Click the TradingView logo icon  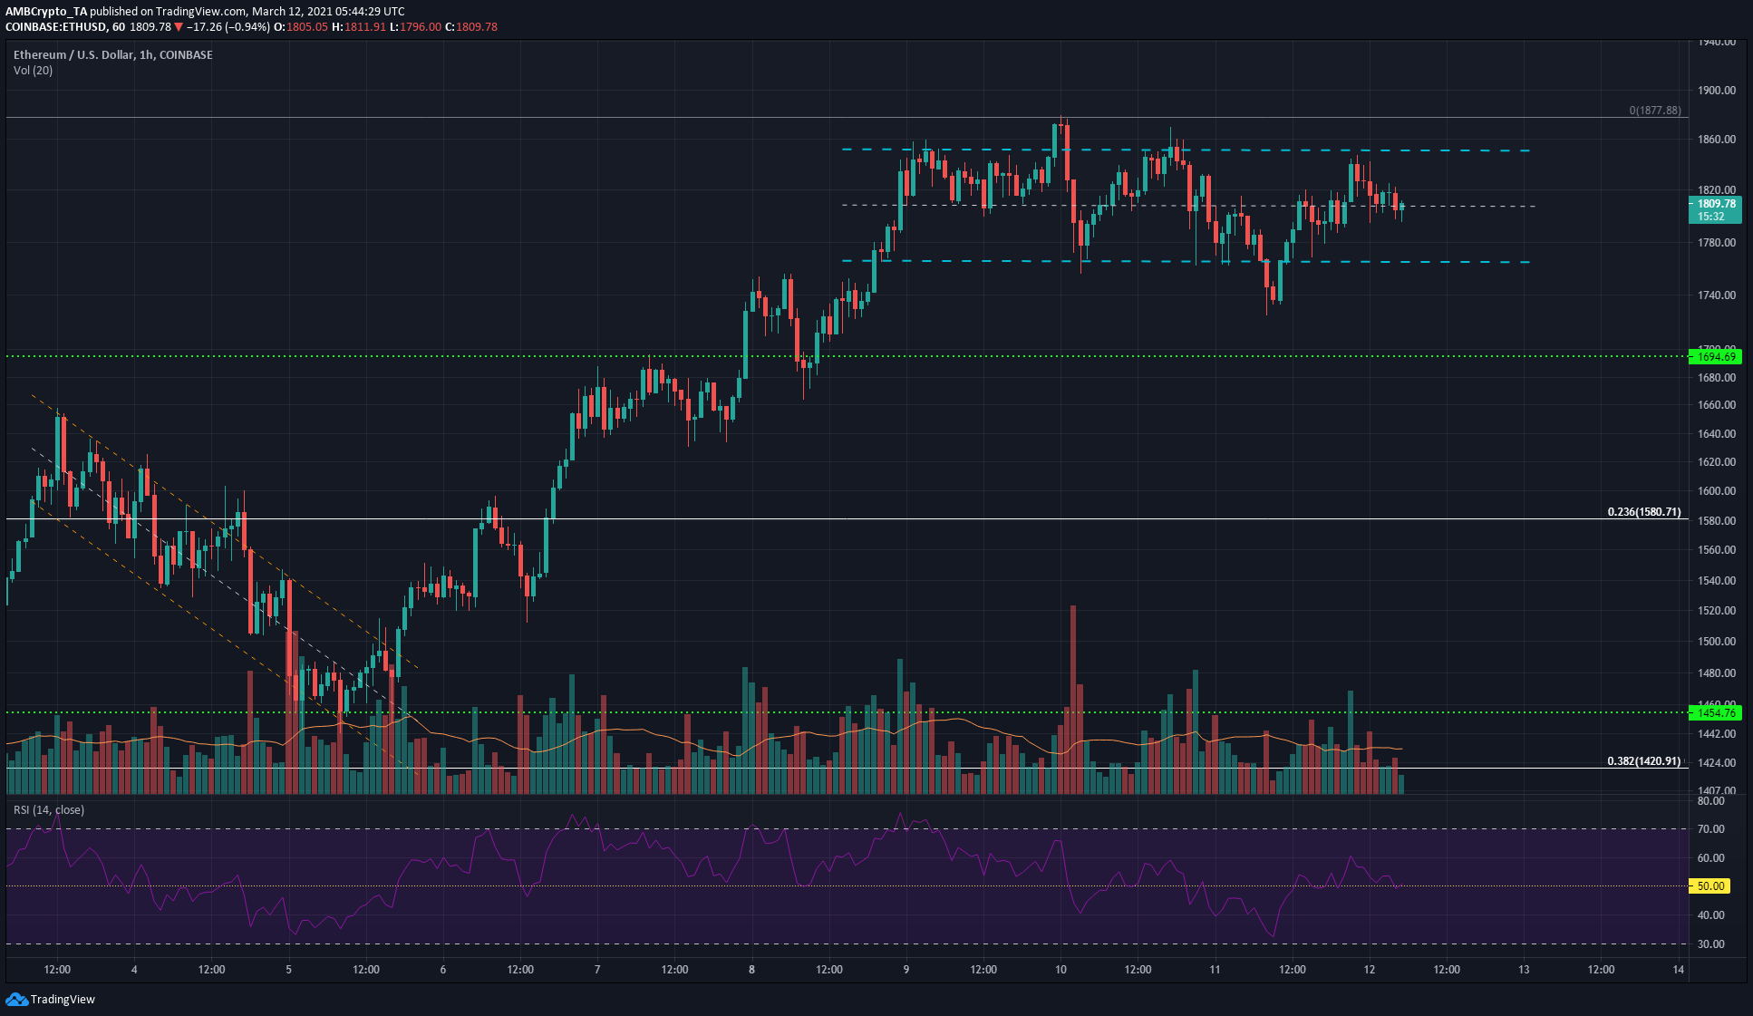click(x=16, y=999)
